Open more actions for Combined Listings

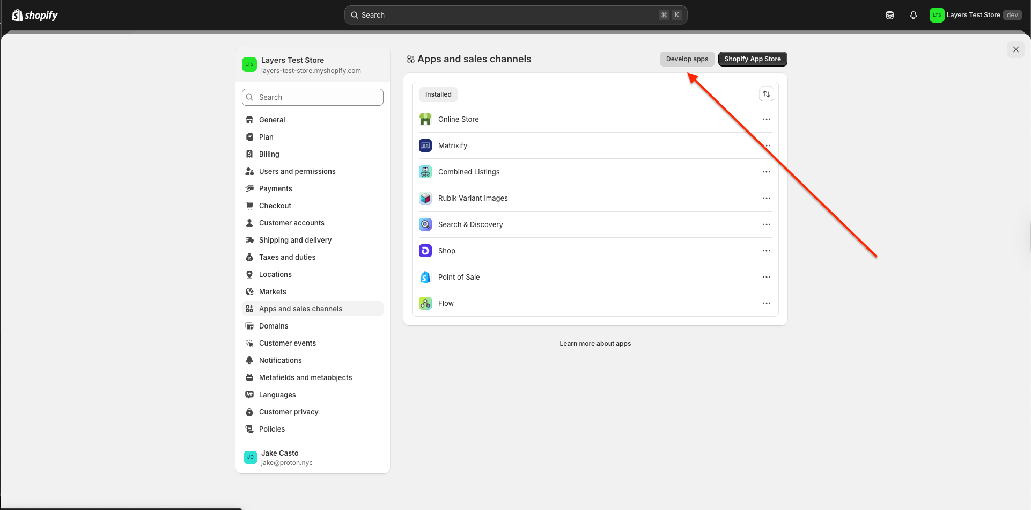click(767, 172)
